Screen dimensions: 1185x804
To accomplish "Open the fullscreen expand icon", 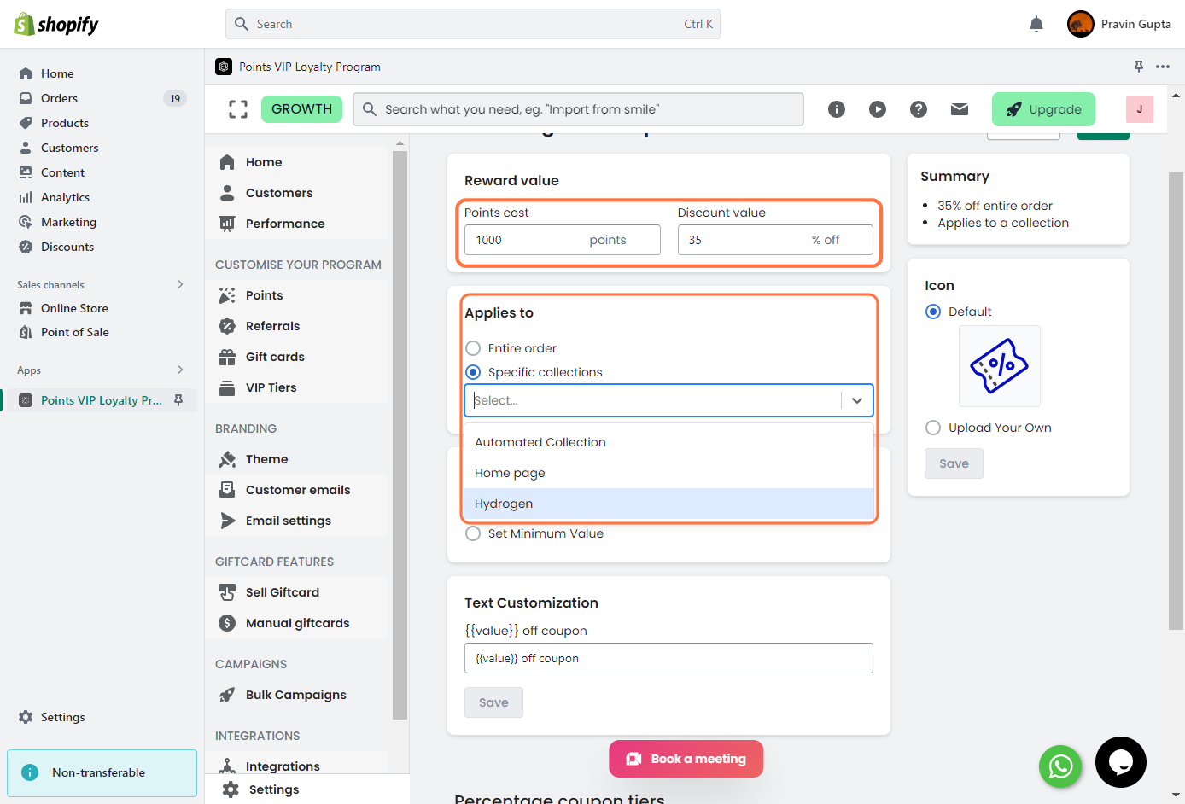I will 238,109.
